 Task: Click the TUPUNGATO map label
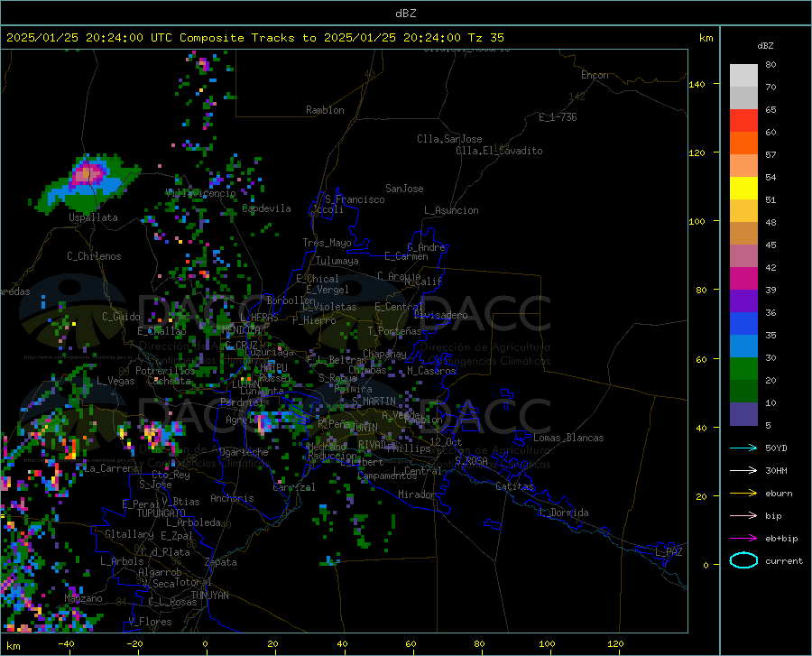(161, 513)
